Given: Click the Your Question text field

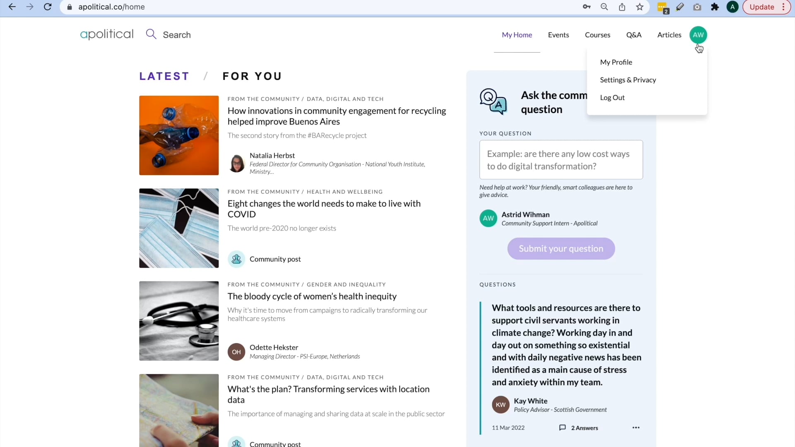Looking at the screenshot, I should 561,160.
